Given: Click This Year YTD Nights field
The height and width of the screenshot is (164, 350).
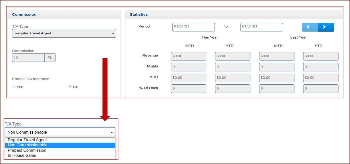Looking at the screenshot, I should pos(232,67).
